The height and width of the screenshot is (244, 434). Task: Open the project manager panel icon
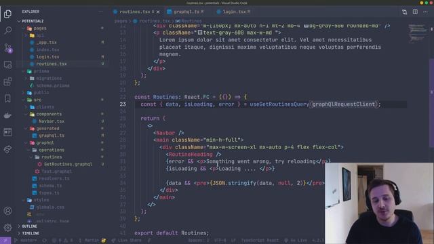click(x=7, y=132)
